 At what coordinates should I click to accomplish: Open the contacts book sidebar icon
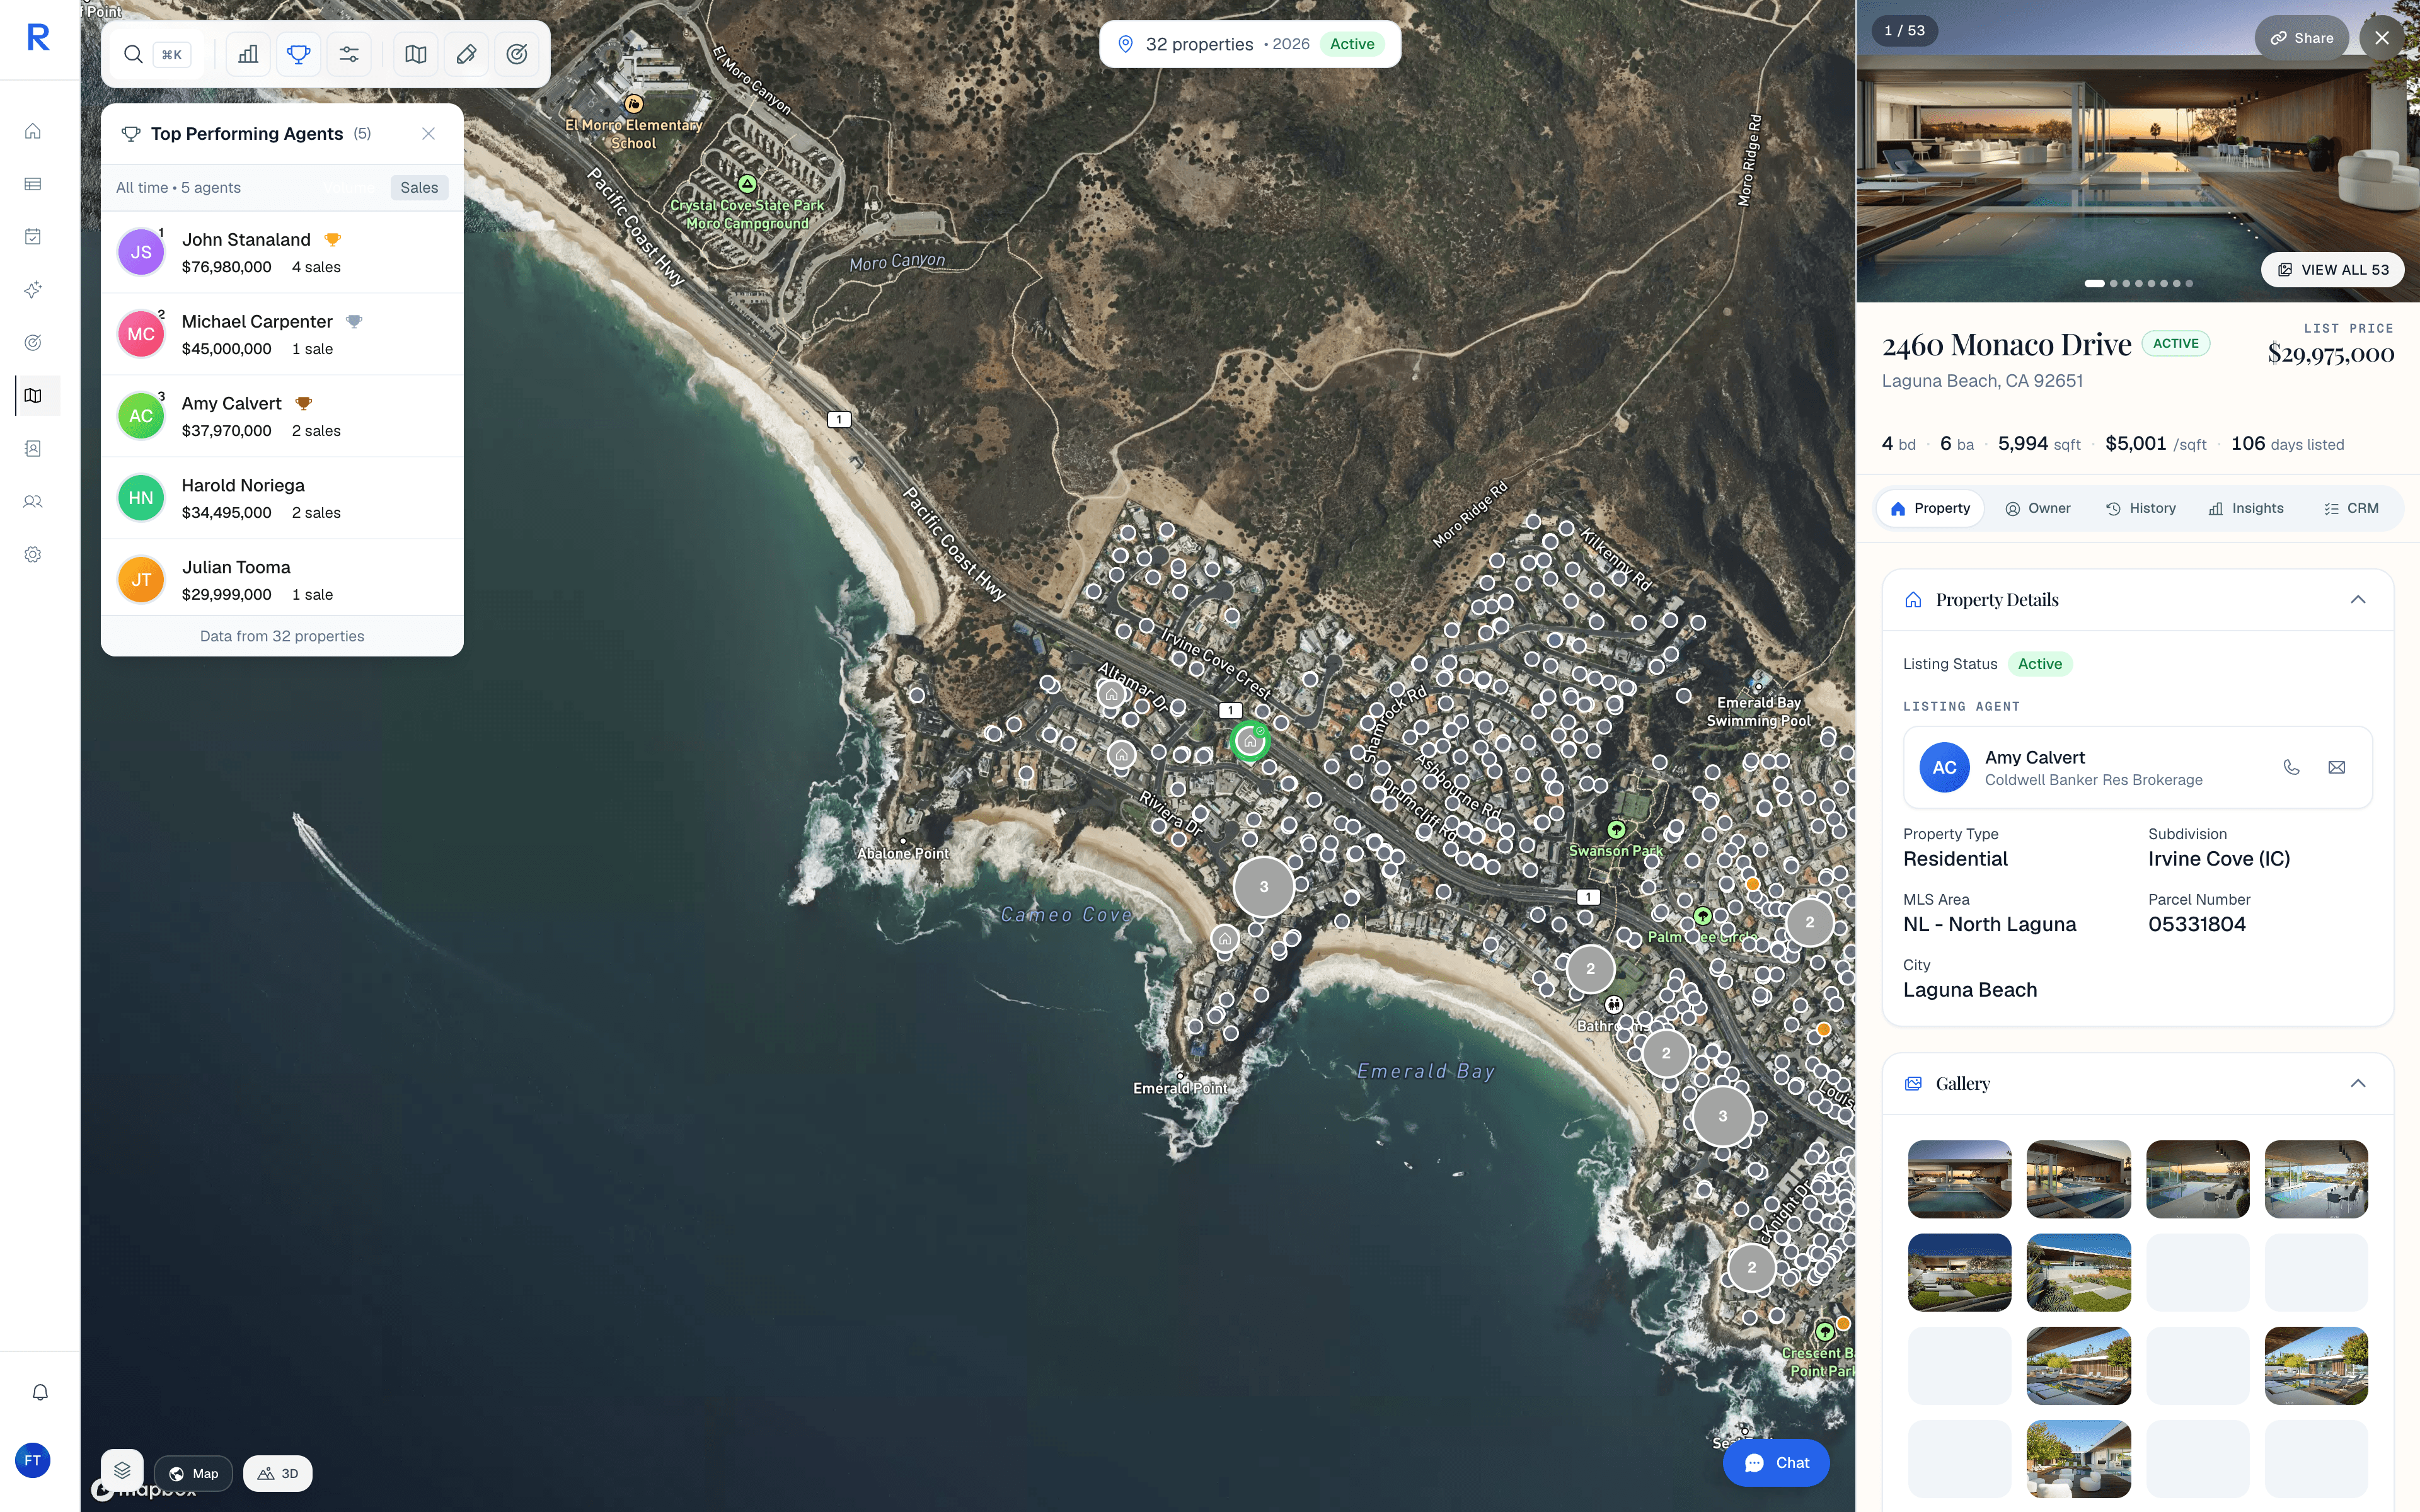[x=33, y=449]
